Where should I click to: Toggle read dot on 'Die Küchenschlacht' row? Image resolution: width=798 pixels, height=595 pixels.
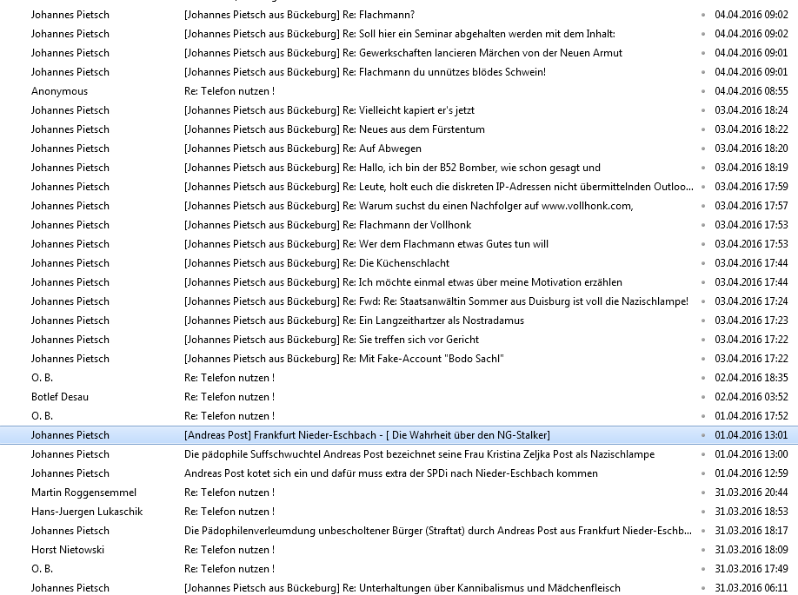click(x=703, y=263)
